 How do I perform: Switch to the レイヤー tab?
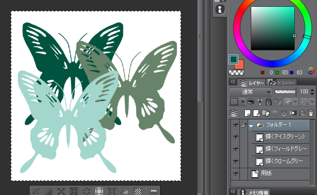tap(252, 83)
